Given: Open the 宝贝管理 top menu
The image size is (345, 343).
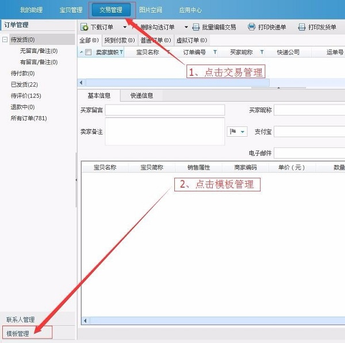Looking at the screenshot, I should click(71, 10).
